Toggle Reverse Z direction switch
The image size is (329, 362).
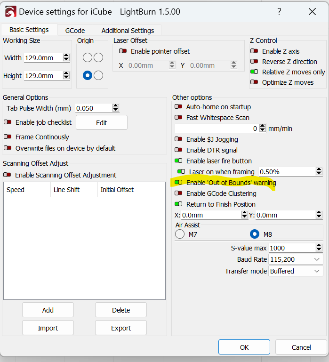pyautogui.click(x=254, y=61)
